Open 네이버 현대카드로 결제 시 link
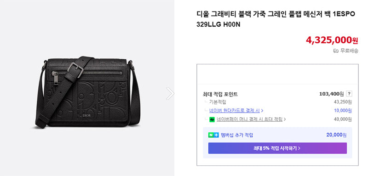 [x=235, y=110]
